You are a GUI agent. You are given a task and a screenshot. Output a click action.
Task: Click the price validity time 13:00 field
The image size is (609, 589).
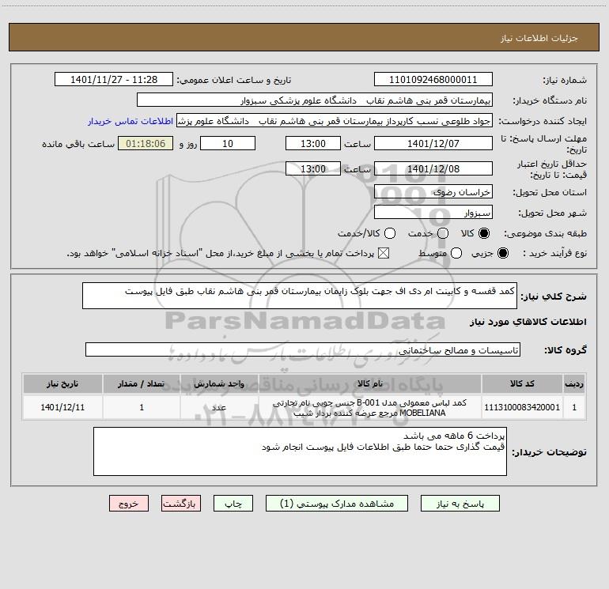313,168
